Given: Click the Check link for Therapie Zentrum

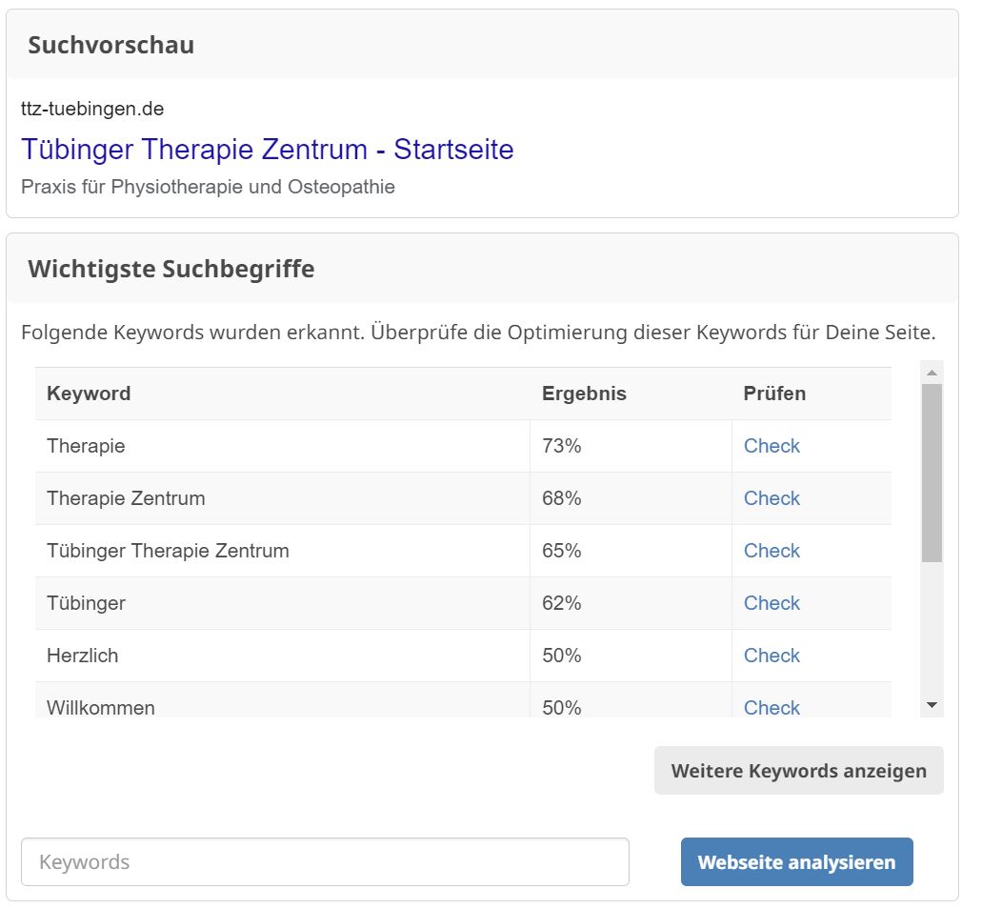Looking at the screenshot, I should pos(772,498).
